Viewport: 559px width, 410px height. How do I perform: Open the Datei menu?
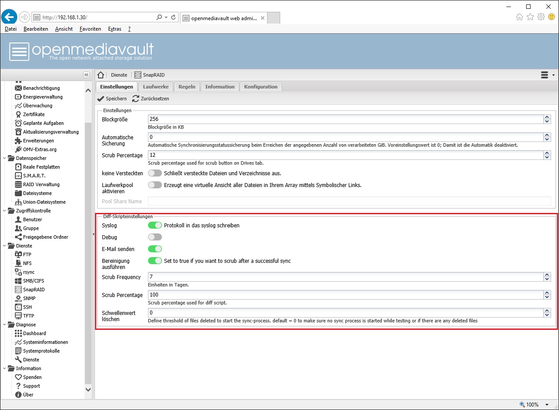coord(11,29)
